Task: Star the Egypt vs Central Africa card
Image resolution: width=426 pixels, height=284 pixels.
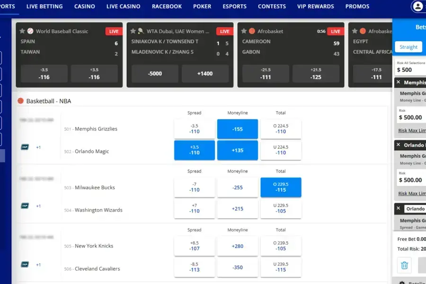Action: click(x=355, y=31)
